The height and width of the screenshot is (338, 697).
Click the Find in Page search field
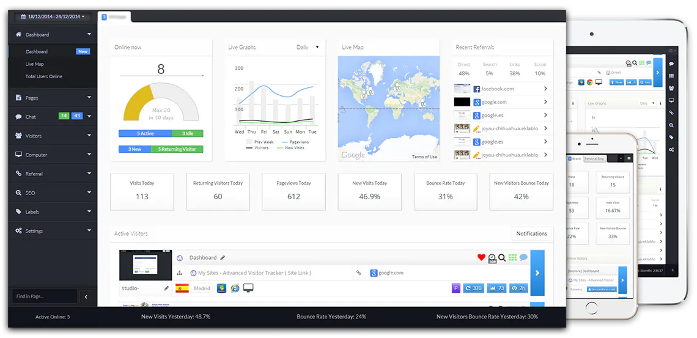[x=45, y=296]
